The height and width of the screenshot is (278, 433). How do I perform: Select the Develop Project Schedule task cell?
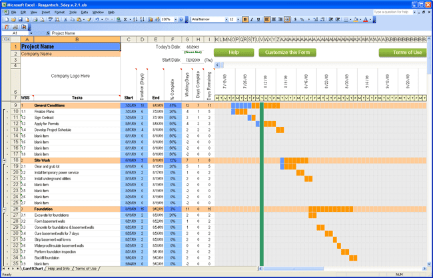click(77, 130)
